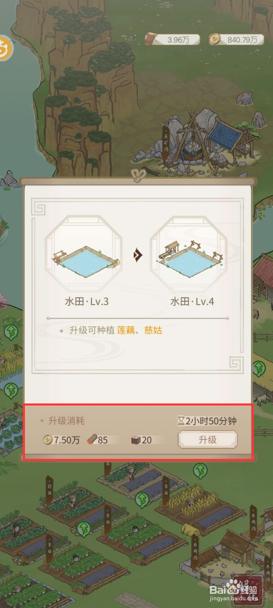Viewport: 273px width, 608px height.
Task: Tap the wood resource counter 3.96万
Action: tap(172, 40)
